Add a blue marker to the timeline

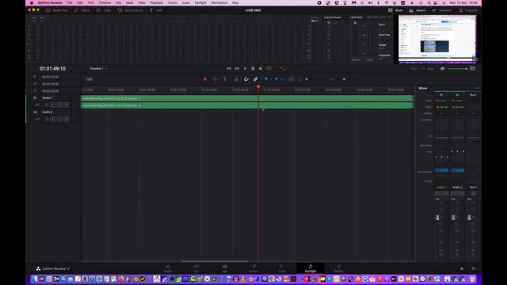(x=276, y=79)
